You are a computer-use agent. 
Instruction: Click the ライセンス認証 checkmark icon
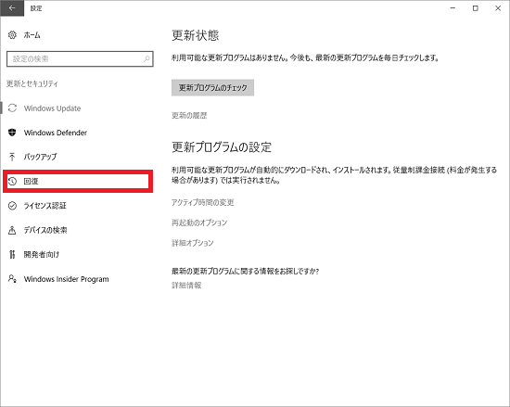point(12,206)
